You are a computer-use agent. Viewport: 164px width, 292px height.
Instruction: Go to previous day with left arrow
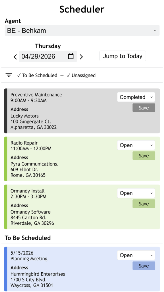click(15, 57)
